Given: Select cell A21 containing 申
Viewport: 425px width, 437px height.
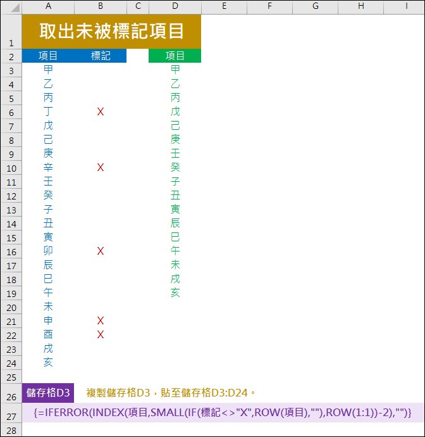Looking at the screenshot, I should (48, 320).
